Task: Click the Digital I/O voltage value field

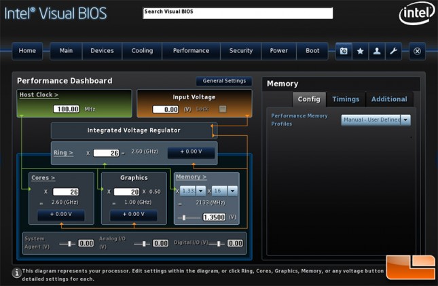Action: click(235, 243)
